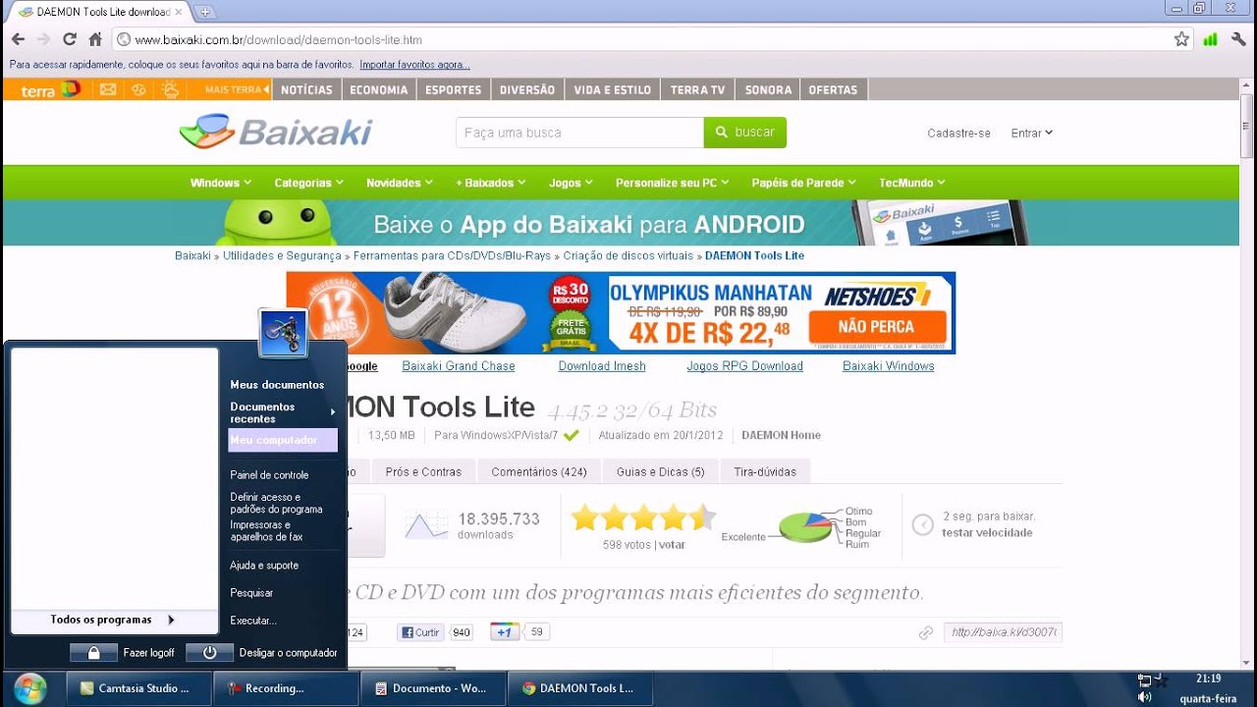This screenshot has height=707, width=1257.
Task: Click the Terra weather cloud icon
Action: 171,89
